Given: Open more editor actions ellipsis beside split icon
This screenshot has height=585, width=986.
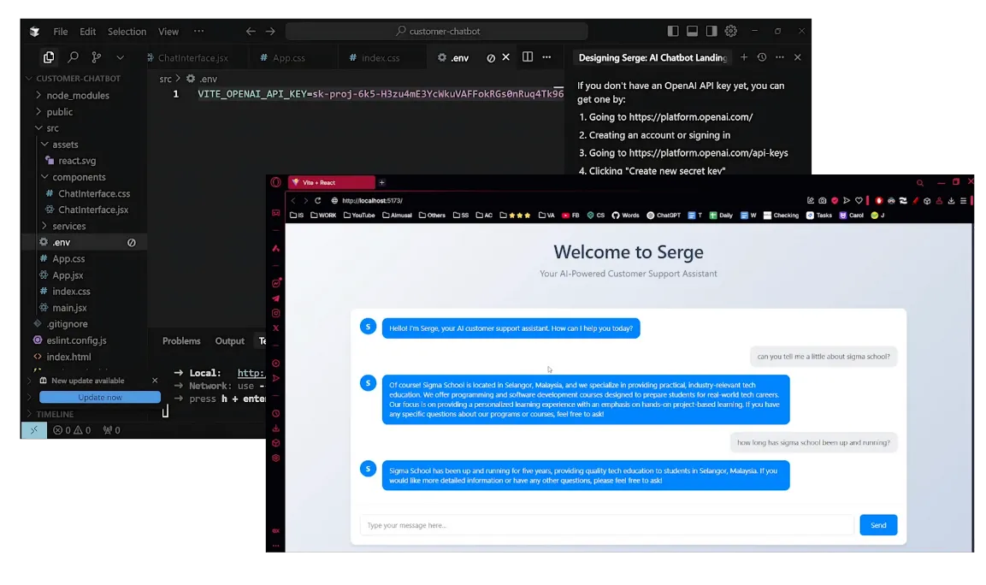Looking at the screenshot, I should click(x=547, y=57).
